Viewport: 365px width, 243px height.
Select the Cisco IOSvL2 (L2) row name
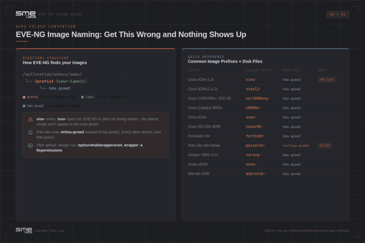point(203,89)
